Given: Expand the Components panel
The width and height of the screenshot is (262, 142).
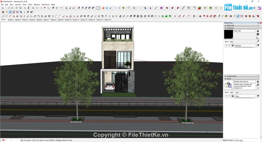Looking at the screenshot, I should tap(225, 76).
